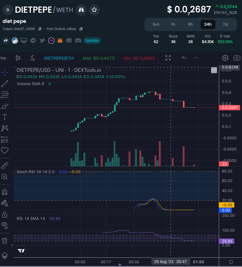
Task: Click the RSI value label 29.85
Action: pos(227,241)
